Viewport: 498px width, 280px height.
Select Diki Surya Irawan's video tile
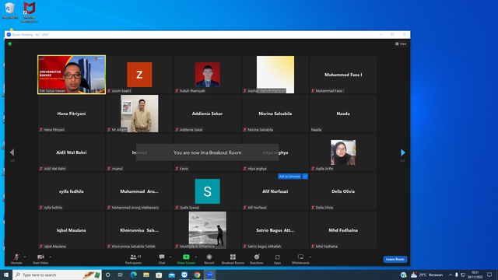tap(72, 75)
